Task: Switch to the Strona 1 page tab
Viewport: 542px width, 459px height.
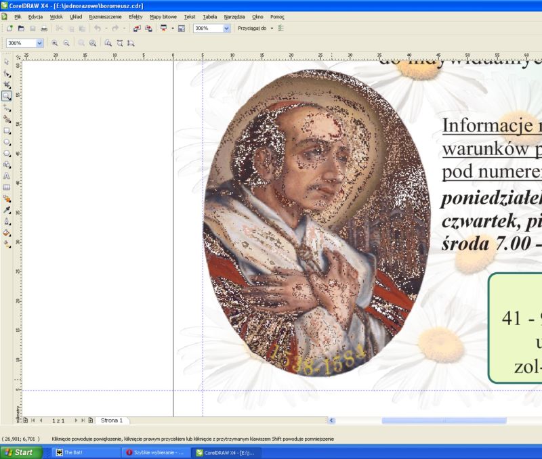Action: coord(112,420)
